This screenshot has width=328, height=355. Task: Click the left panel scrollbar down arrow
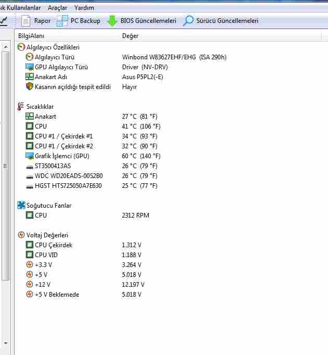pos(6,344)
